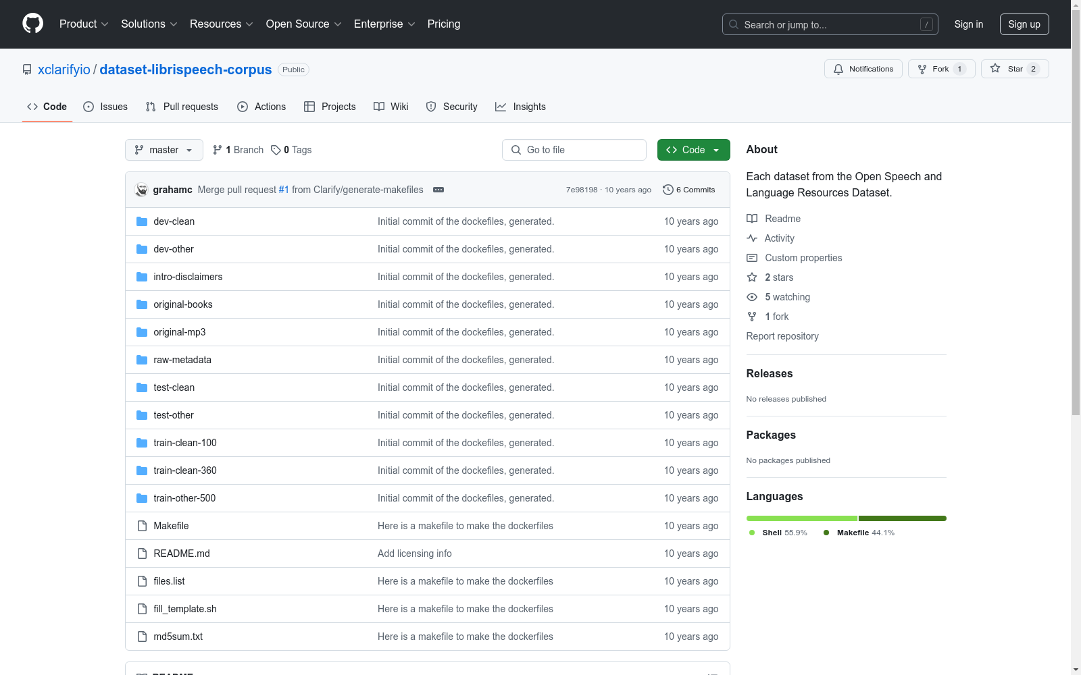Click the stars icon in About
This screenshot has height=675, width=1081.
click(752, 277)
